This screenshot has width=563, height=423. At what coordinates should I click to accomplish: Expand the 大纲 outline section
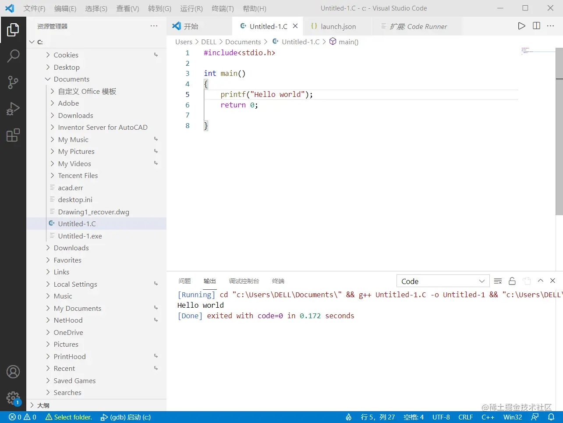tap(43, 405)
